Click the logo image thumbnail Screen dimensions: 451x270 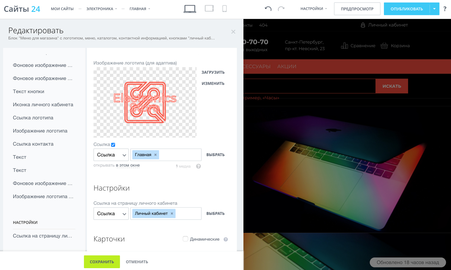pos(145,102)
